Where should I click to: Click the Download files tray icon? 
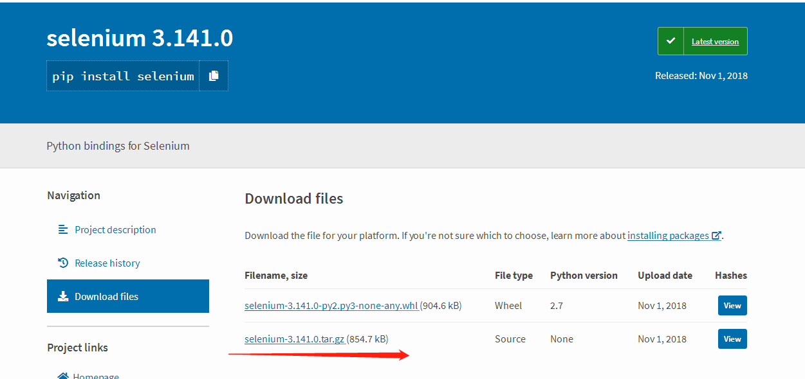tap(63, 296)
